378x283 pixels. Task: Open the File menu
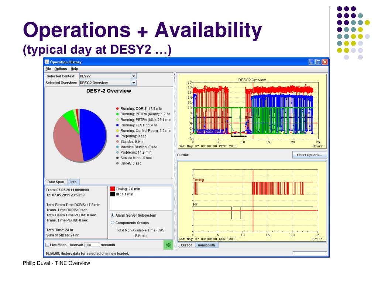click(48, 69)
